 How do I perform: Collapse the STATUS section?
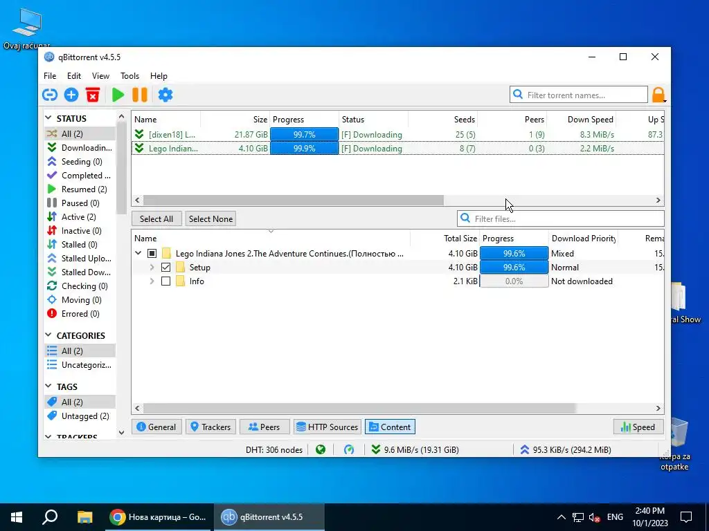point(48,118)
